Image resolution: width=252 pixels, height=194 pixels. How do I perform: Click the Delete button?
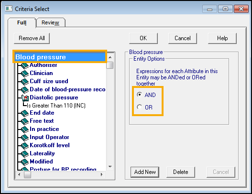[181, 172]
